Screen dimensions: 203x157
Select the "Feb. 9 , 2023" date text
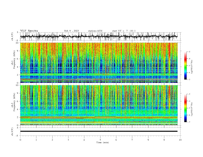(72, 31)
